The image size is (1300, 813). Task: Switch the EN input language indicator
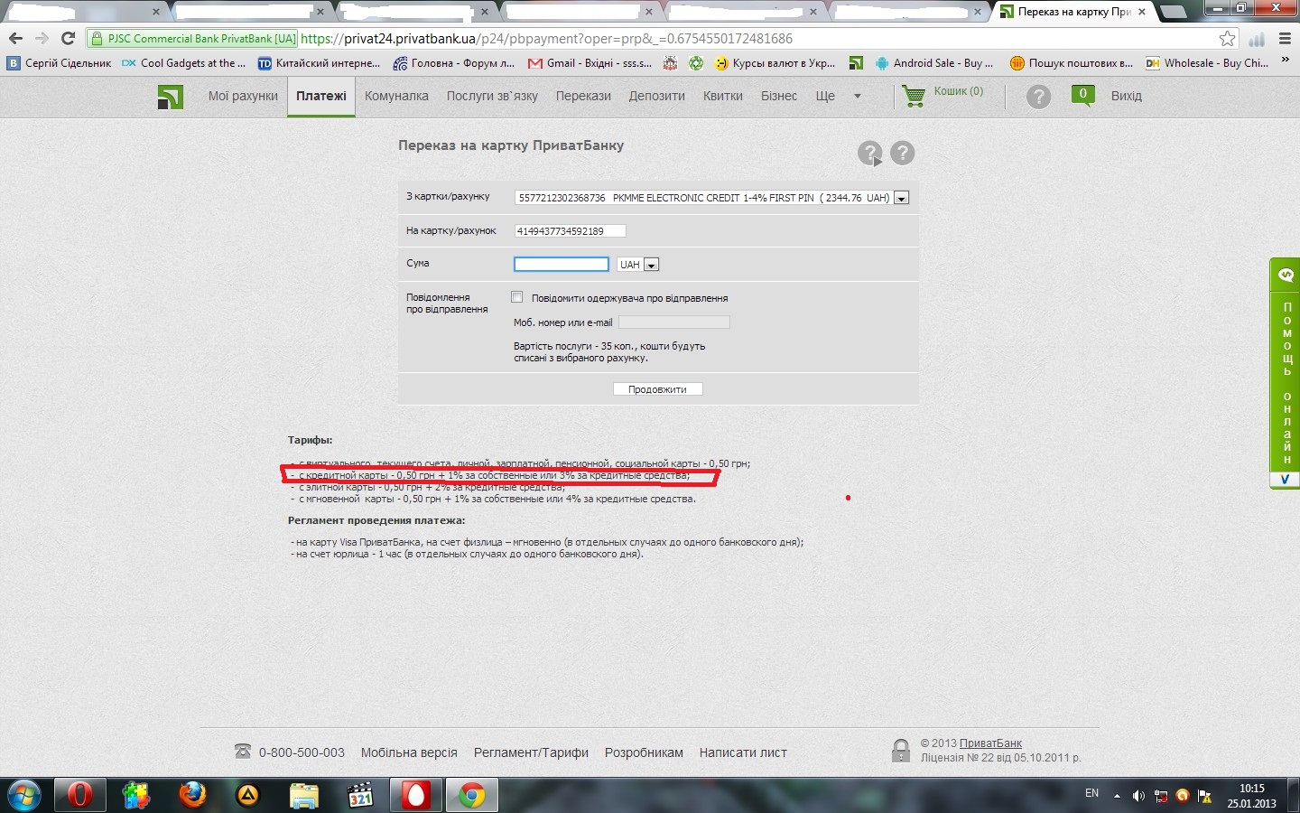[1091, 794]
